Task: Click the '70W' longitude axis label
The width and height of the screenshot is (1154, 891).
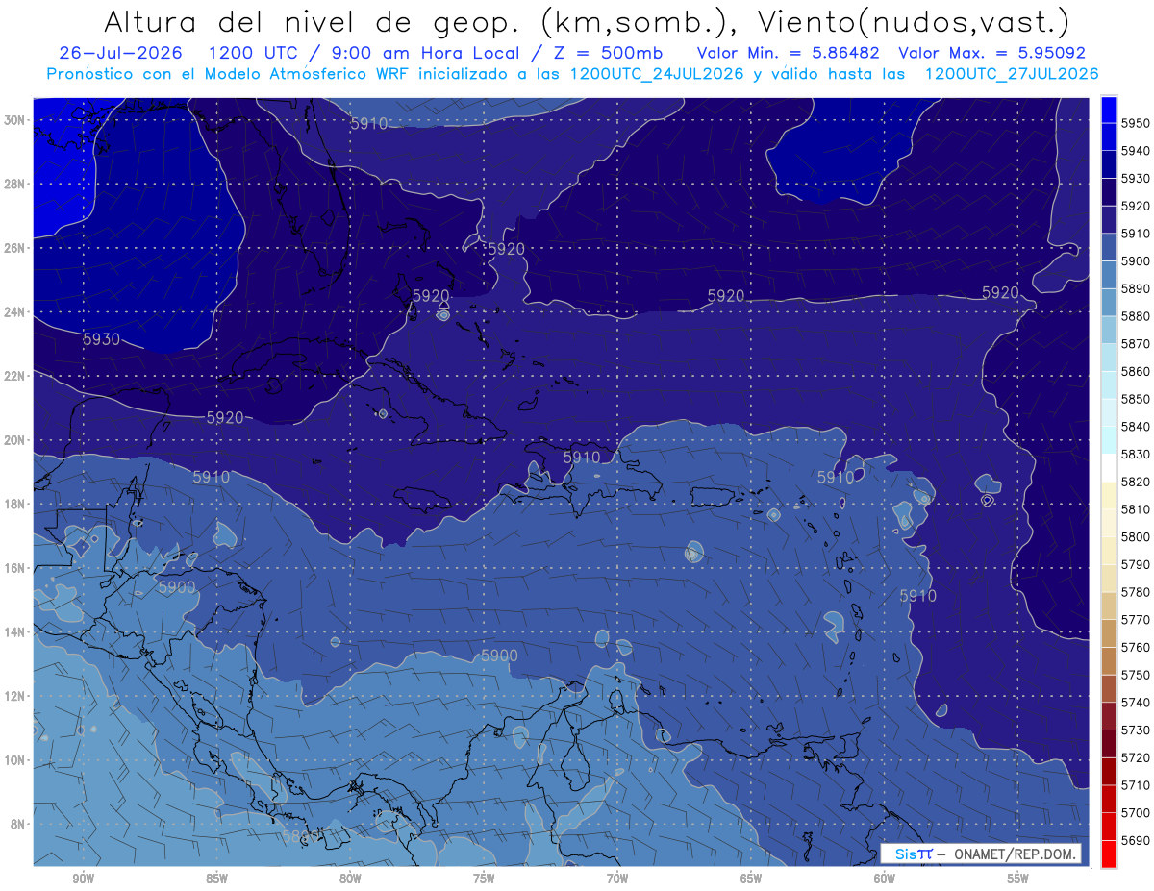Action: click(617, 879)
